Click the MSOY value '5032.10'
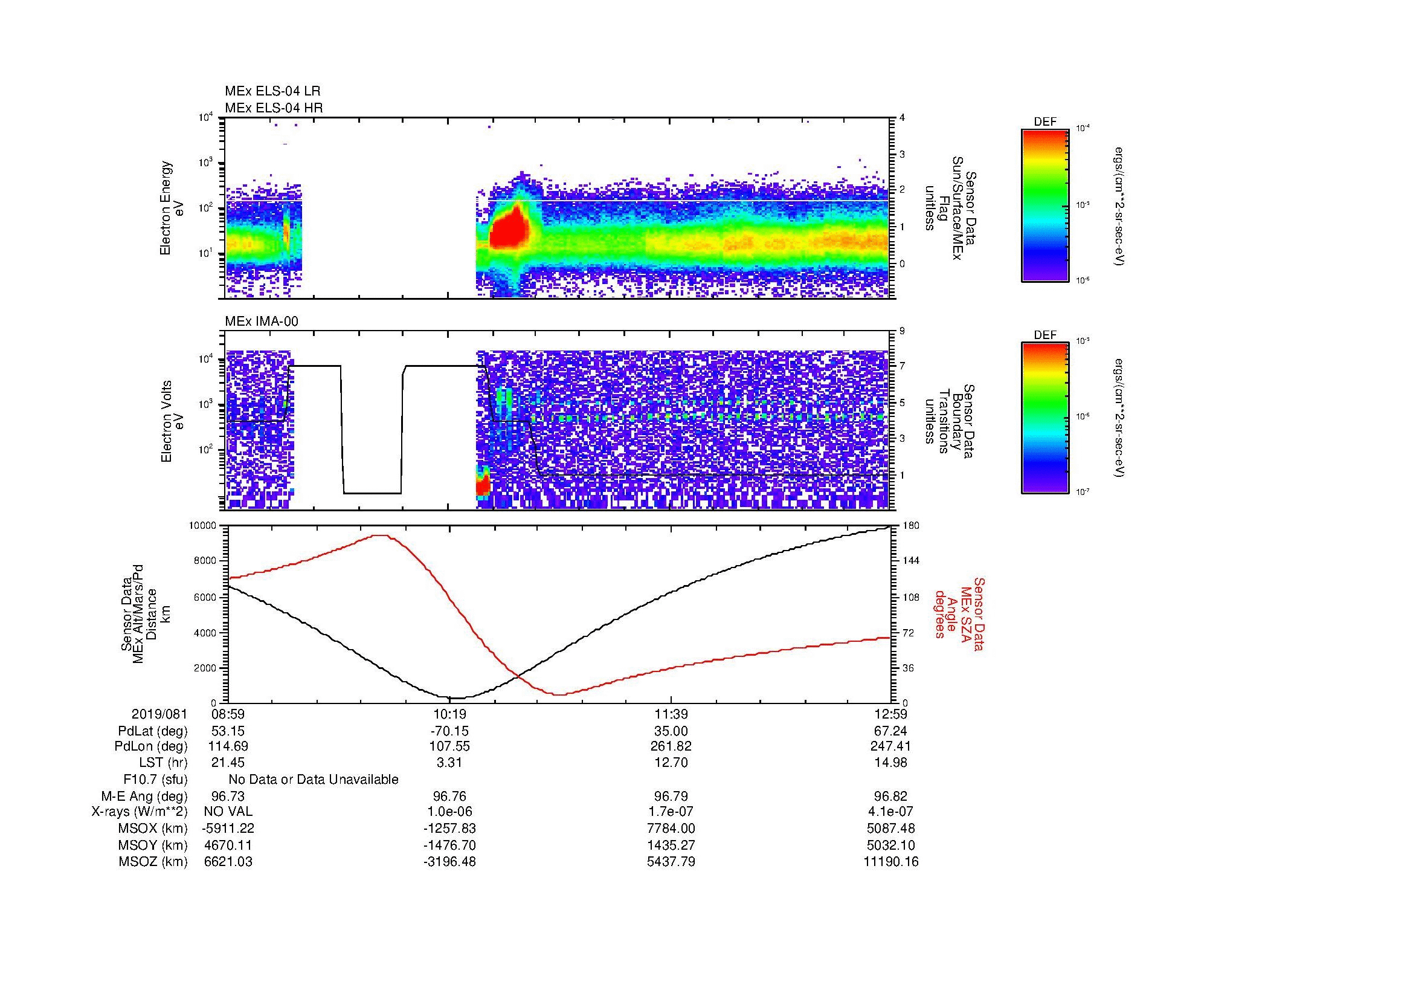 (890, 845)
